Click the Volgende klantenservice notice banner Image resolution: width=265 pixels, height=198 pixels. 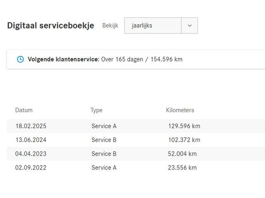tap(136, 59)
